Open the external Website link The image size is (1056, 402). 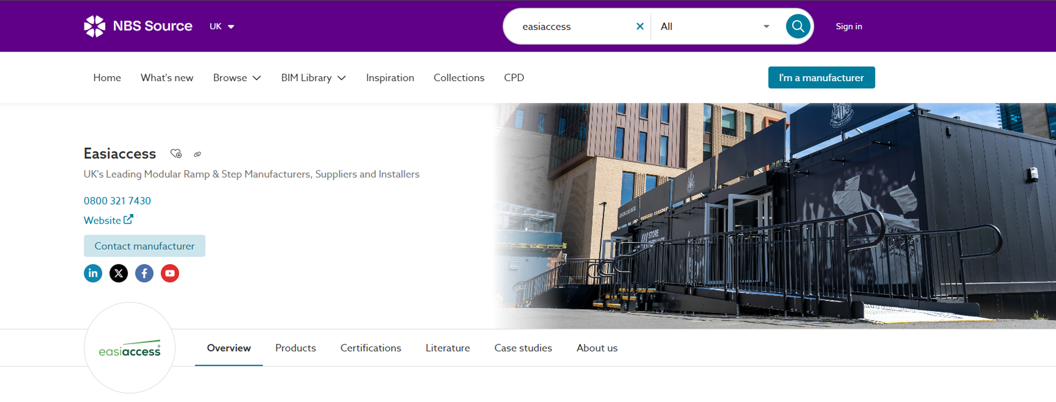[x=109, y=220]
